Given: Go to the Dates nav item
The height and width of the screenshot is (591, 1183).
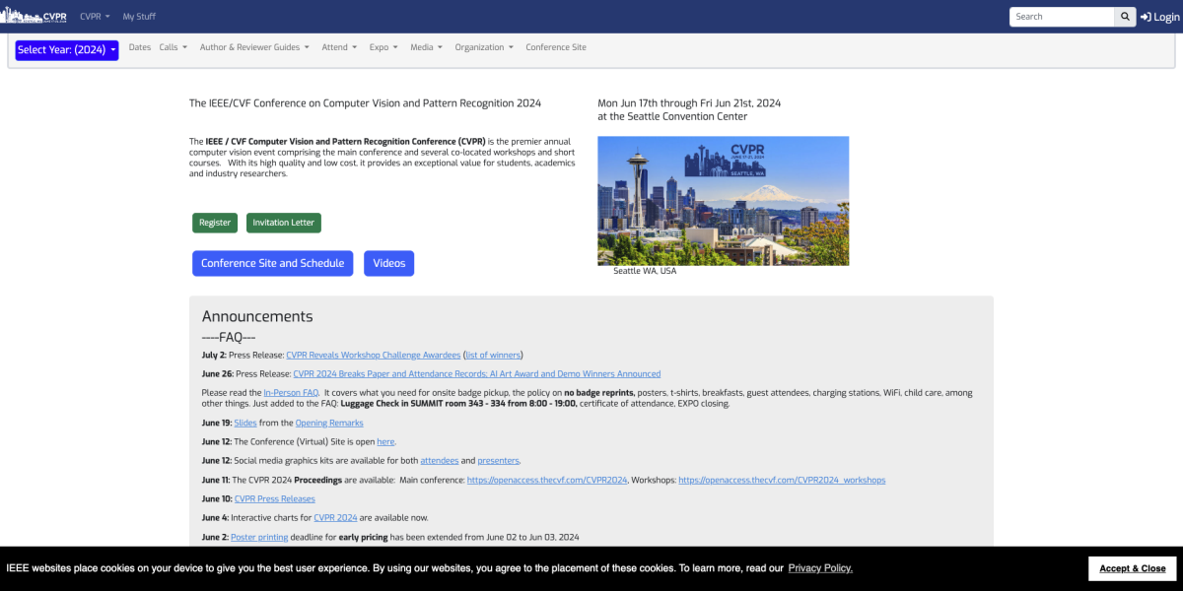Looking at the screenshot, I should tap(139, 46).
